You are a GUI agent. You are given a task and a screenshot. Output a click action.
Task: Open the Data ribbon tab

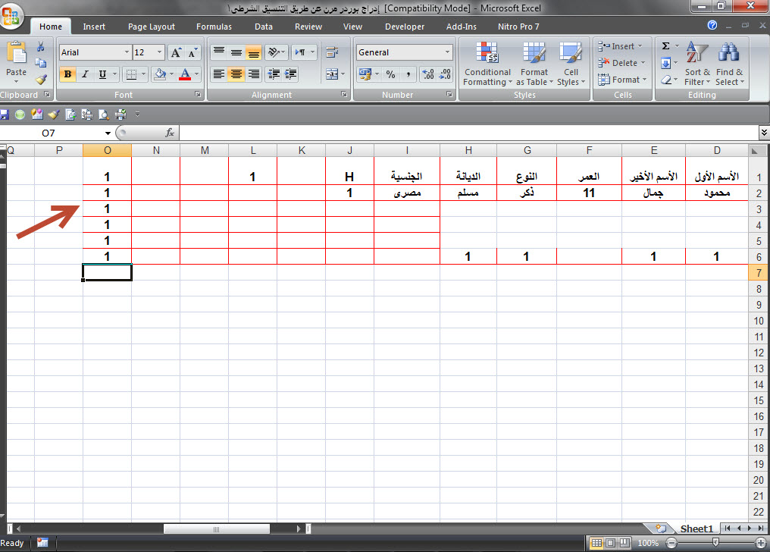coord(263,27)
